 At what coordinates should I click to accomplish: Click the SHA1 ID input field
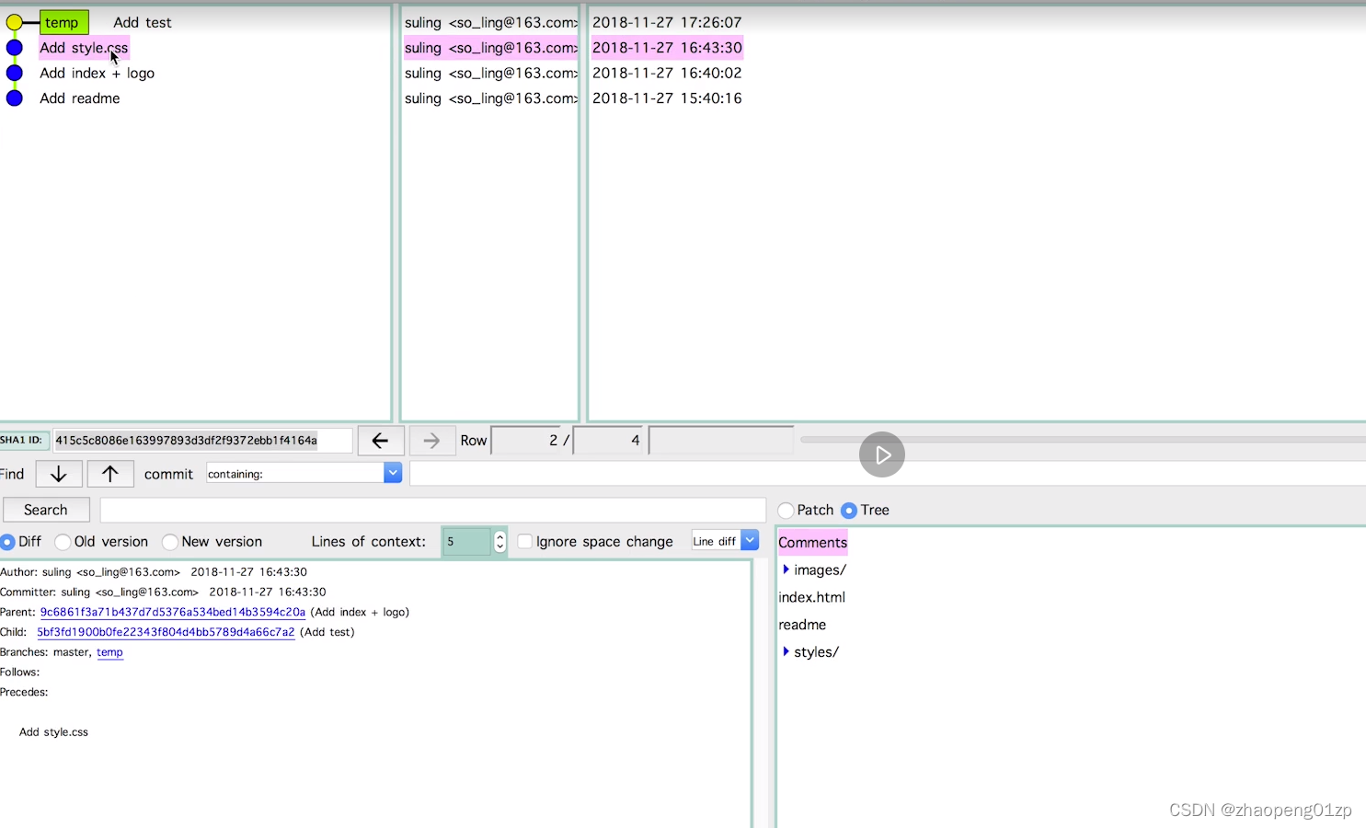point(202,441)
